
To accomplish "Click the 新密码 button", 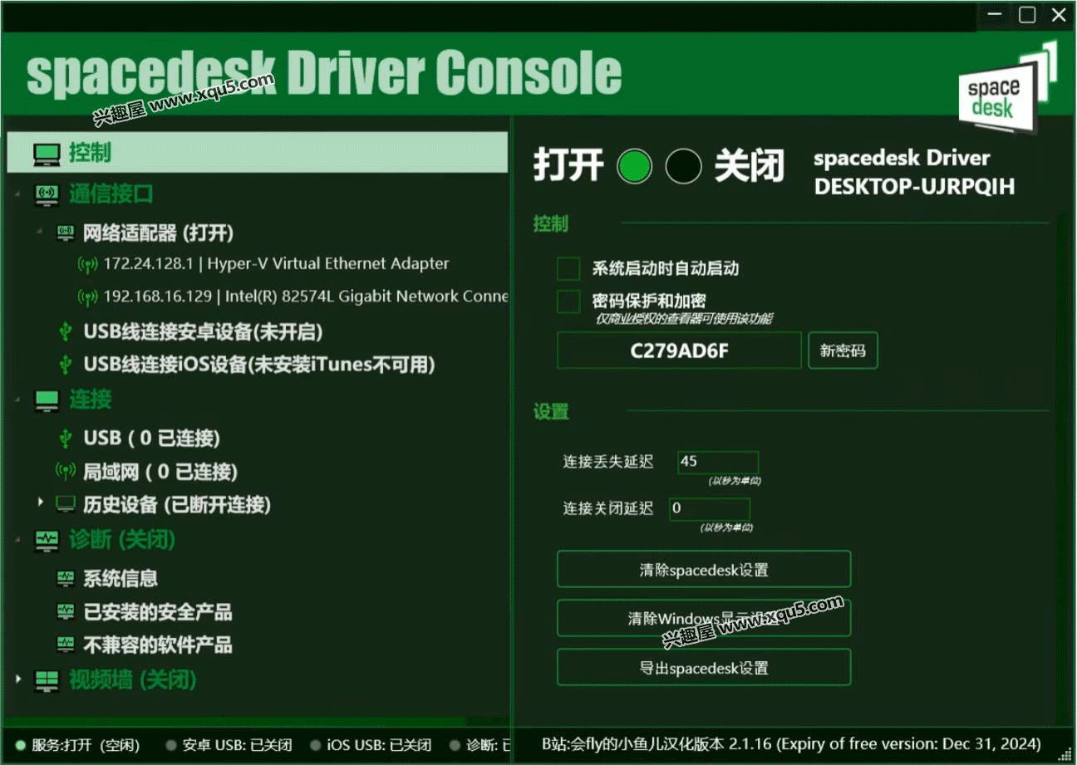I will (843, 351).
